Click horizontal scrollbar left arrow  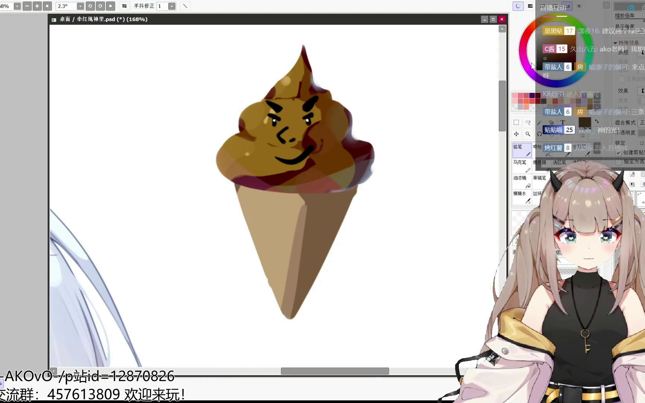coord(54,371)
